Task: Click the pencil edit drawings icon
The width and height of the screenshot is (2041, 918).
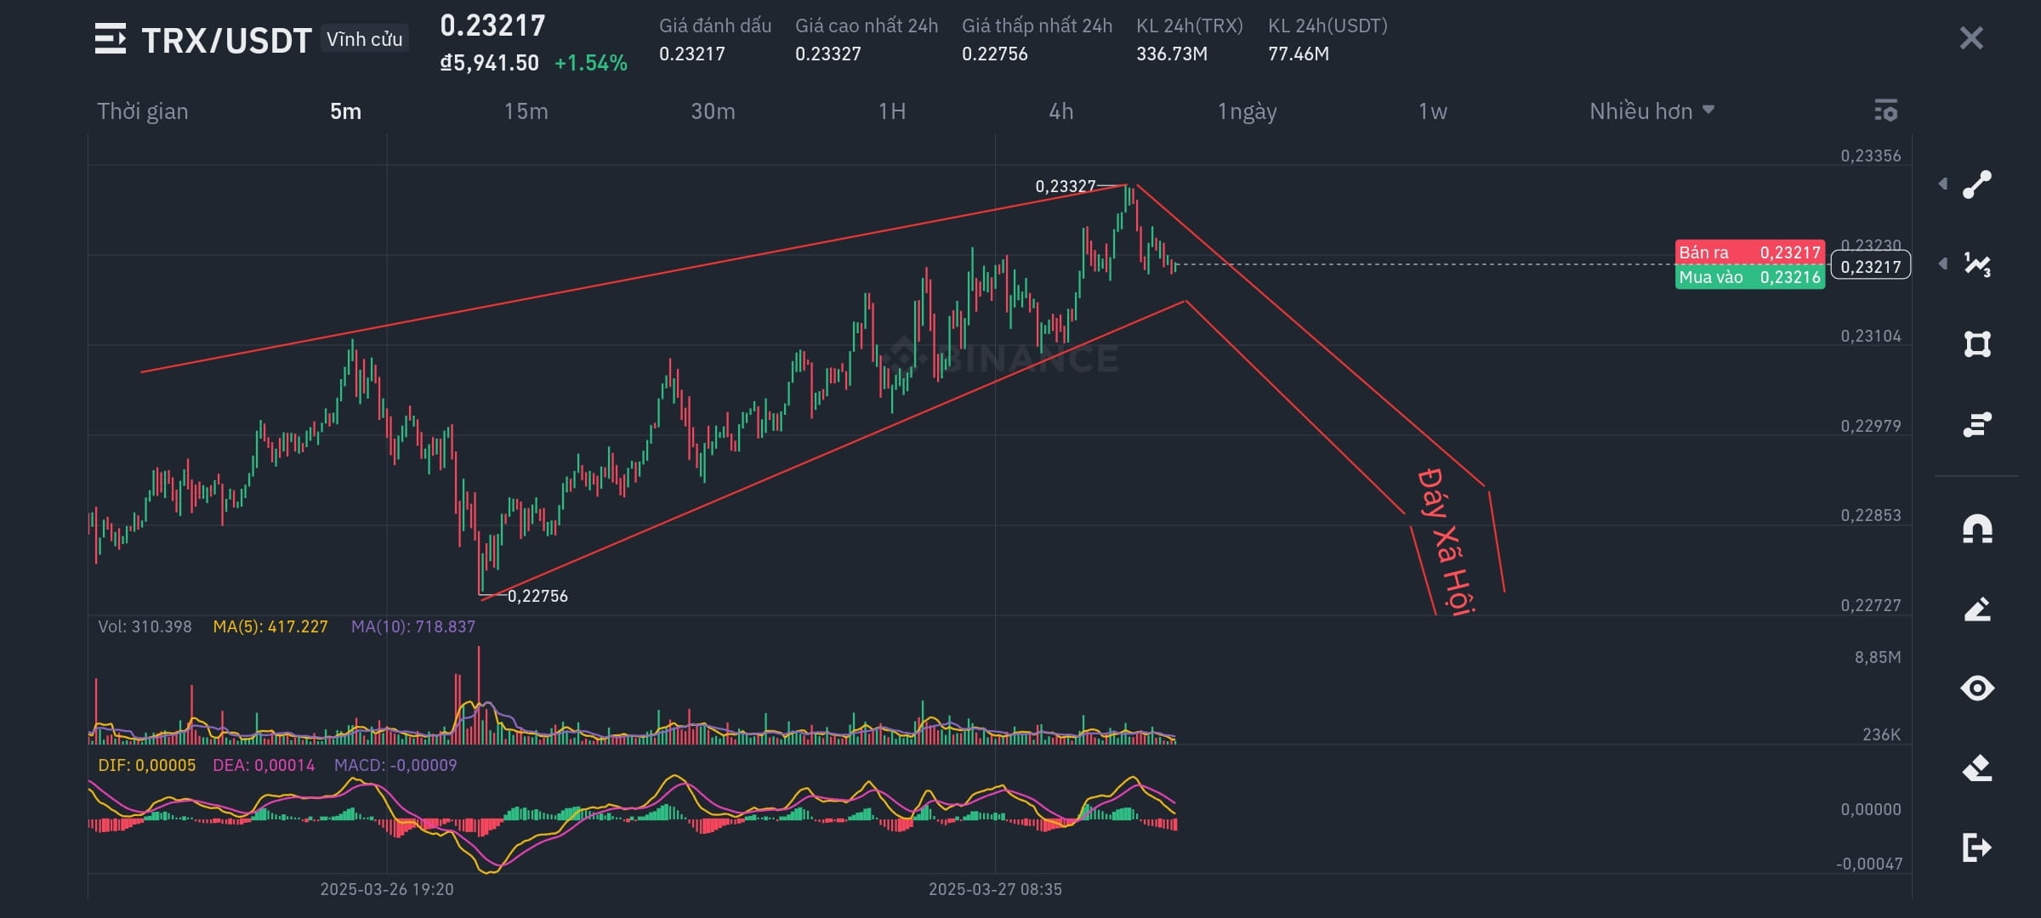Action: (1977, 609)
